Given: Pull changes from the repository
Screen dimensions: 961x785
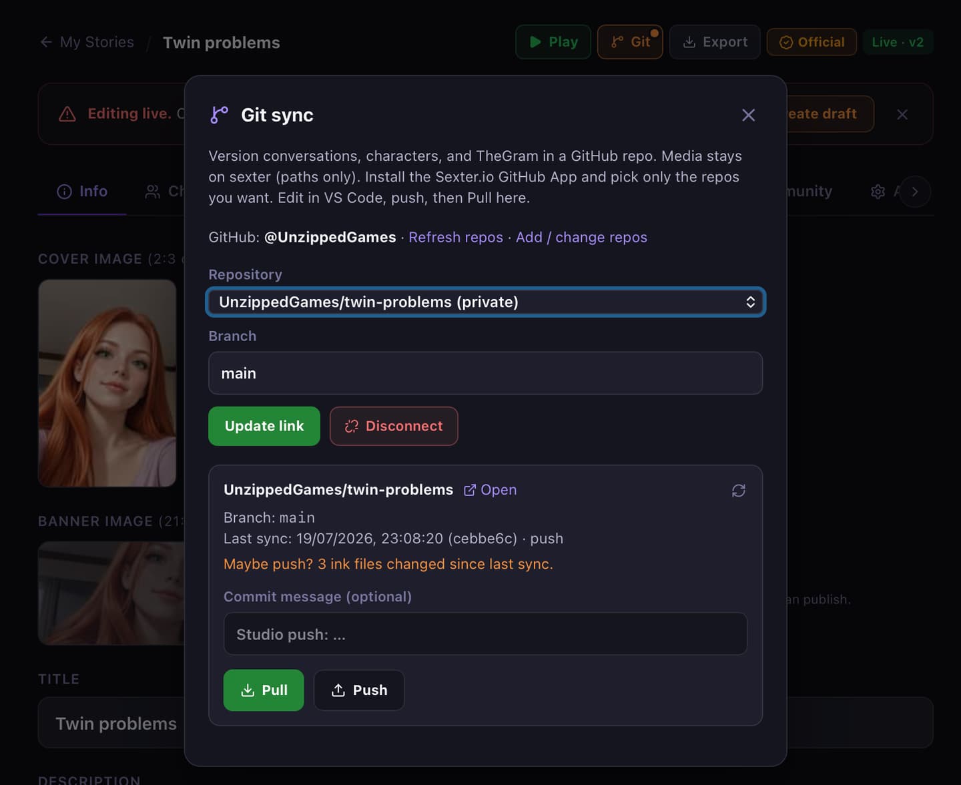Looking at the screenshot, I should [264, 690].
